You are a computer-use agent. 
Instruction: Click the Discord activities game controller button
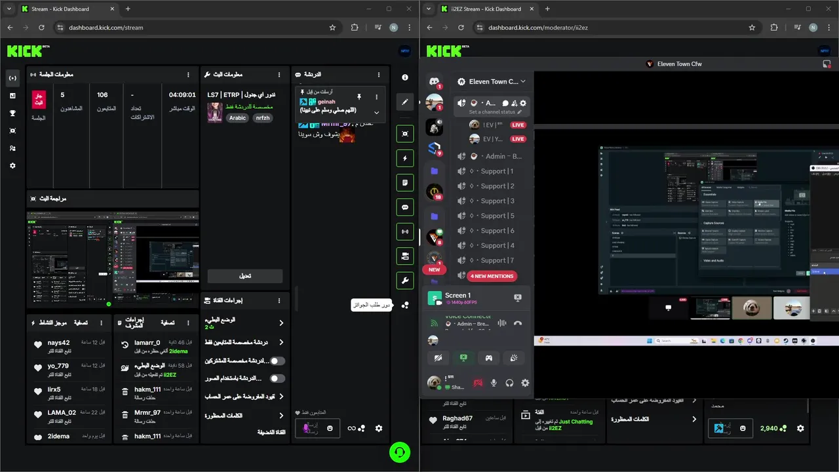coord(488,358)
